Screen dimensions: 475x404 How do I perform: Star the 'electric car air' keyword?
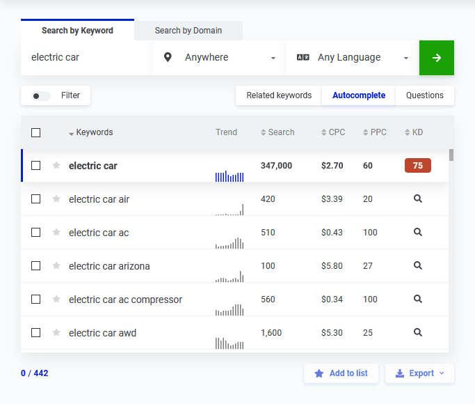56,199
